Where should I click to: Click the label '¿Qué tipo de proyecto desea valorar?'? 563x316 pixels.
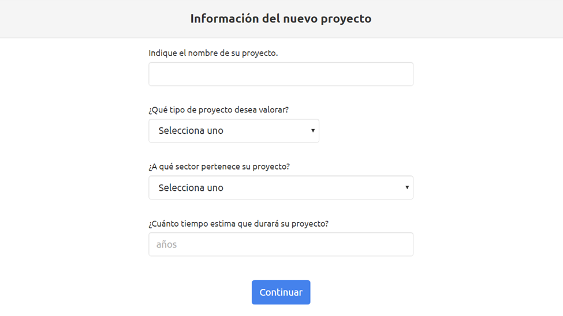219,110
